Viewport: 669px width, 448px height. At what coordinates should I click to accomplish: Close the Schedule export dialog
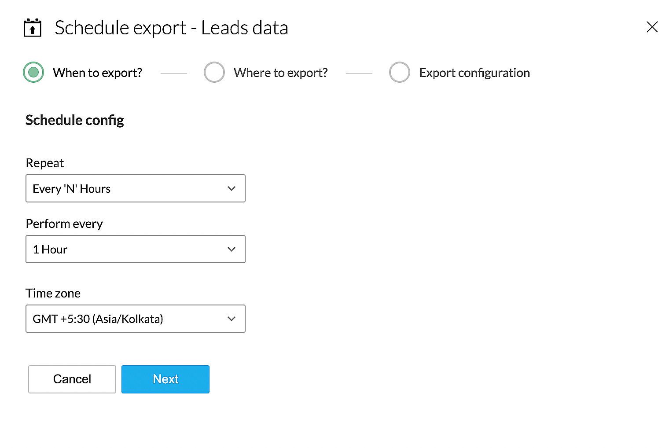(x=652, y=27)
